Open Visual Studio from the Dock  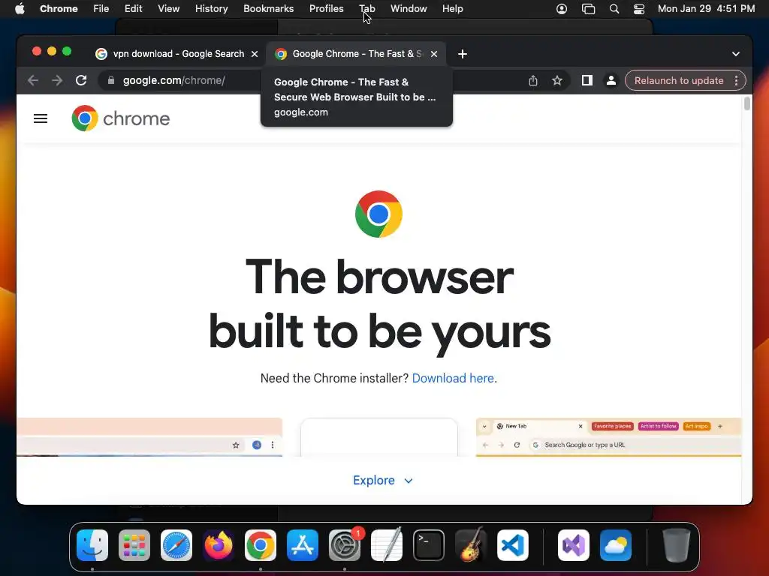click(574, 545)
